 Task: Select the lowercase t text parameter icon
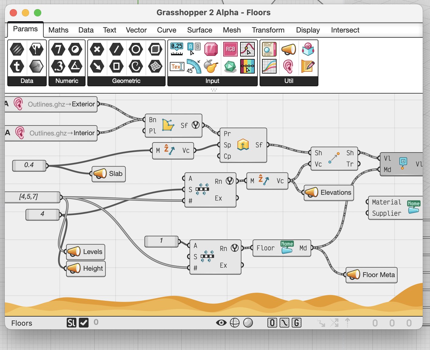(17, 66)
